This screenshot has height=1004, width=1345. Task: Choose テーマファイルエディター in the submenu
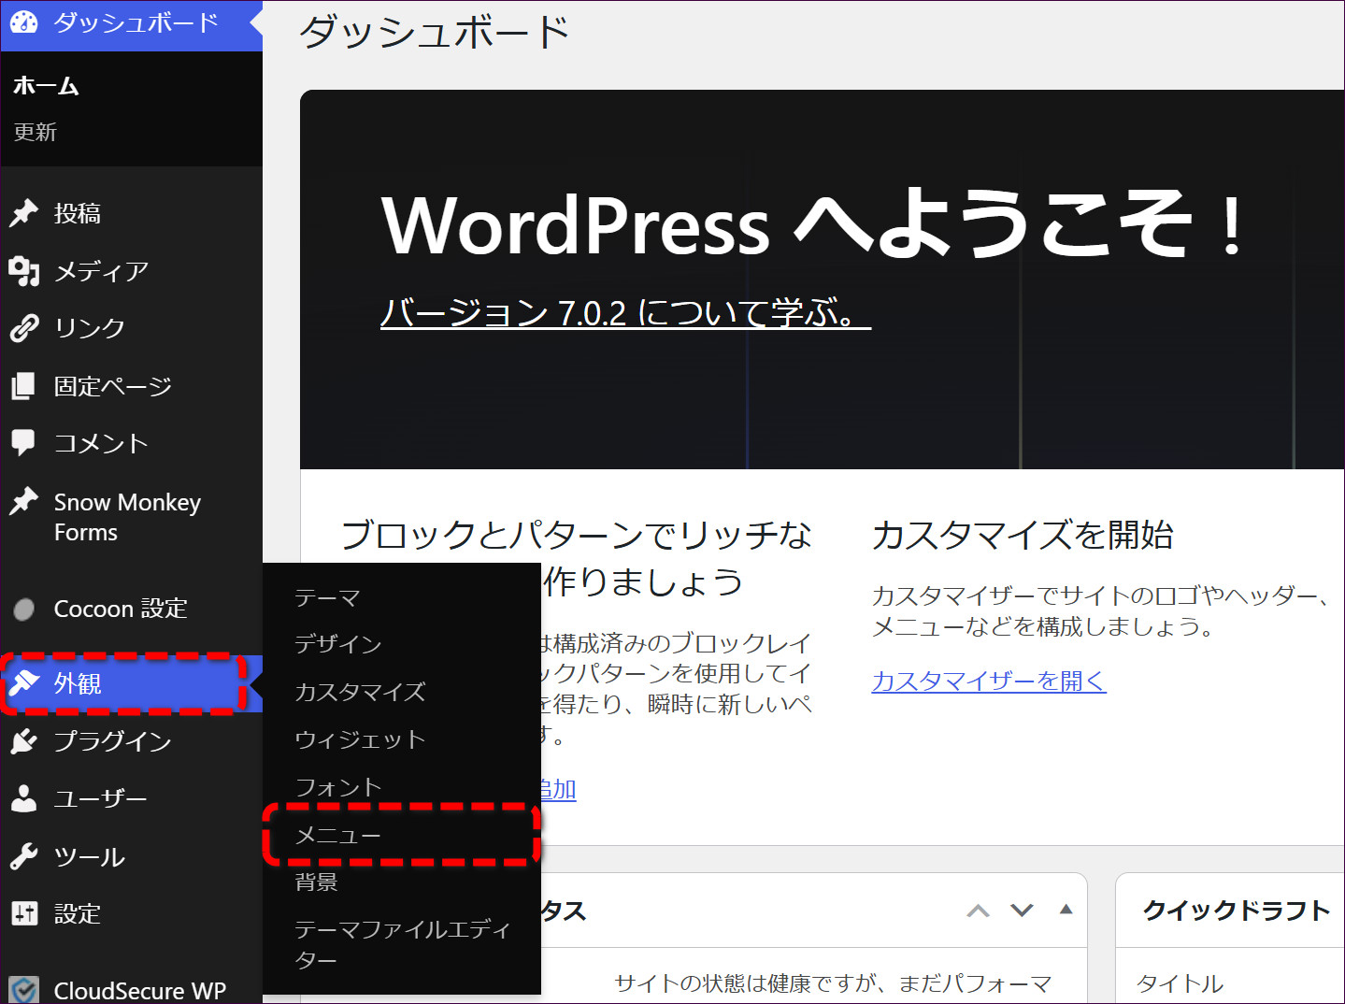[402, 944]
